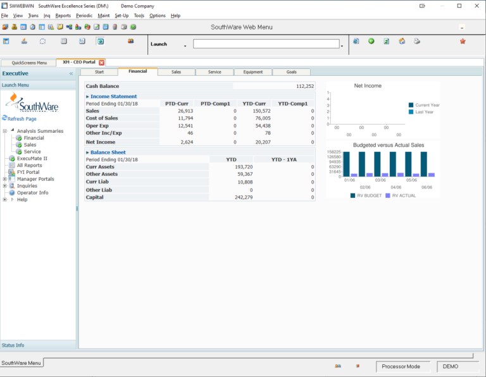This screenshot has width=486, height=377.
Task: Click the Internet Explorer page icon
Action: (x=356, y=41)
